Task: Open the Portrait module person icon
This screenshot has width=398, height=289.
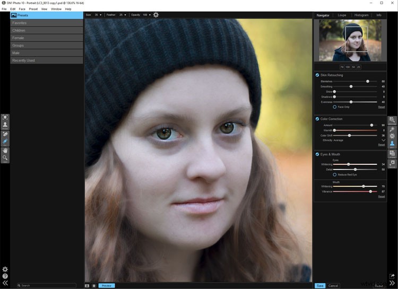Action: (392, 144)
